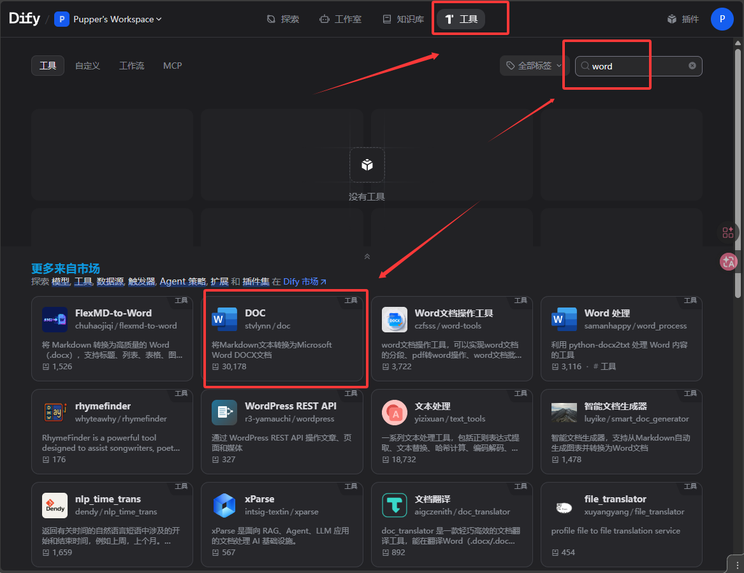Screen dimensions: 744x573
Task: Select the 工作流 tab
Action: (x=131, y=66)
